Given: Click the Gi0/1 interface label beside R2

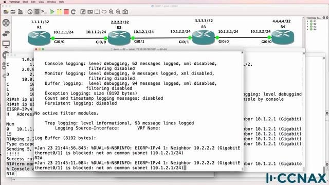Looking at the screenshot, I should [x=139, y=41].
